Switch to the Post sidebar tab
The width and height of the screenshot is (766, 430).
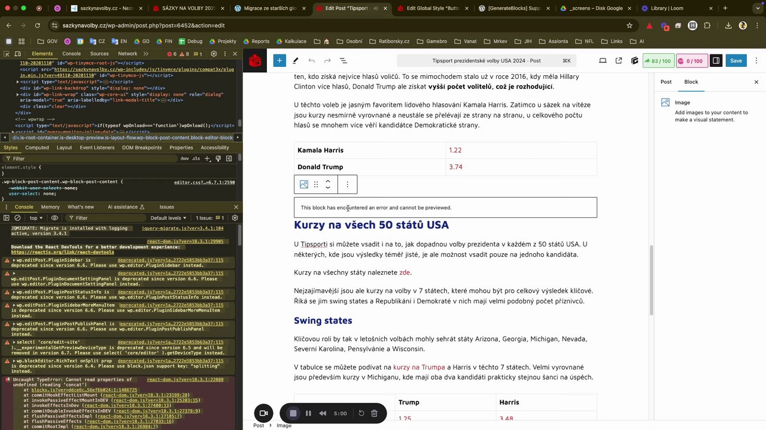pos(666,82)
